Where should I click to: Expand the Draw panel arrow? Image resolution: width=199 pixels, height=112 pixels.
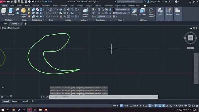coord(54,20)
